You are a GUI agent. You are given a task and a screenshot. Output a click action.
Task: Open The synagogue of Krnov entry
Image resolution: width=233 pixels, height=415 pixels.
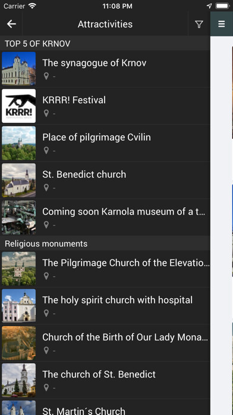pos(105,69)
